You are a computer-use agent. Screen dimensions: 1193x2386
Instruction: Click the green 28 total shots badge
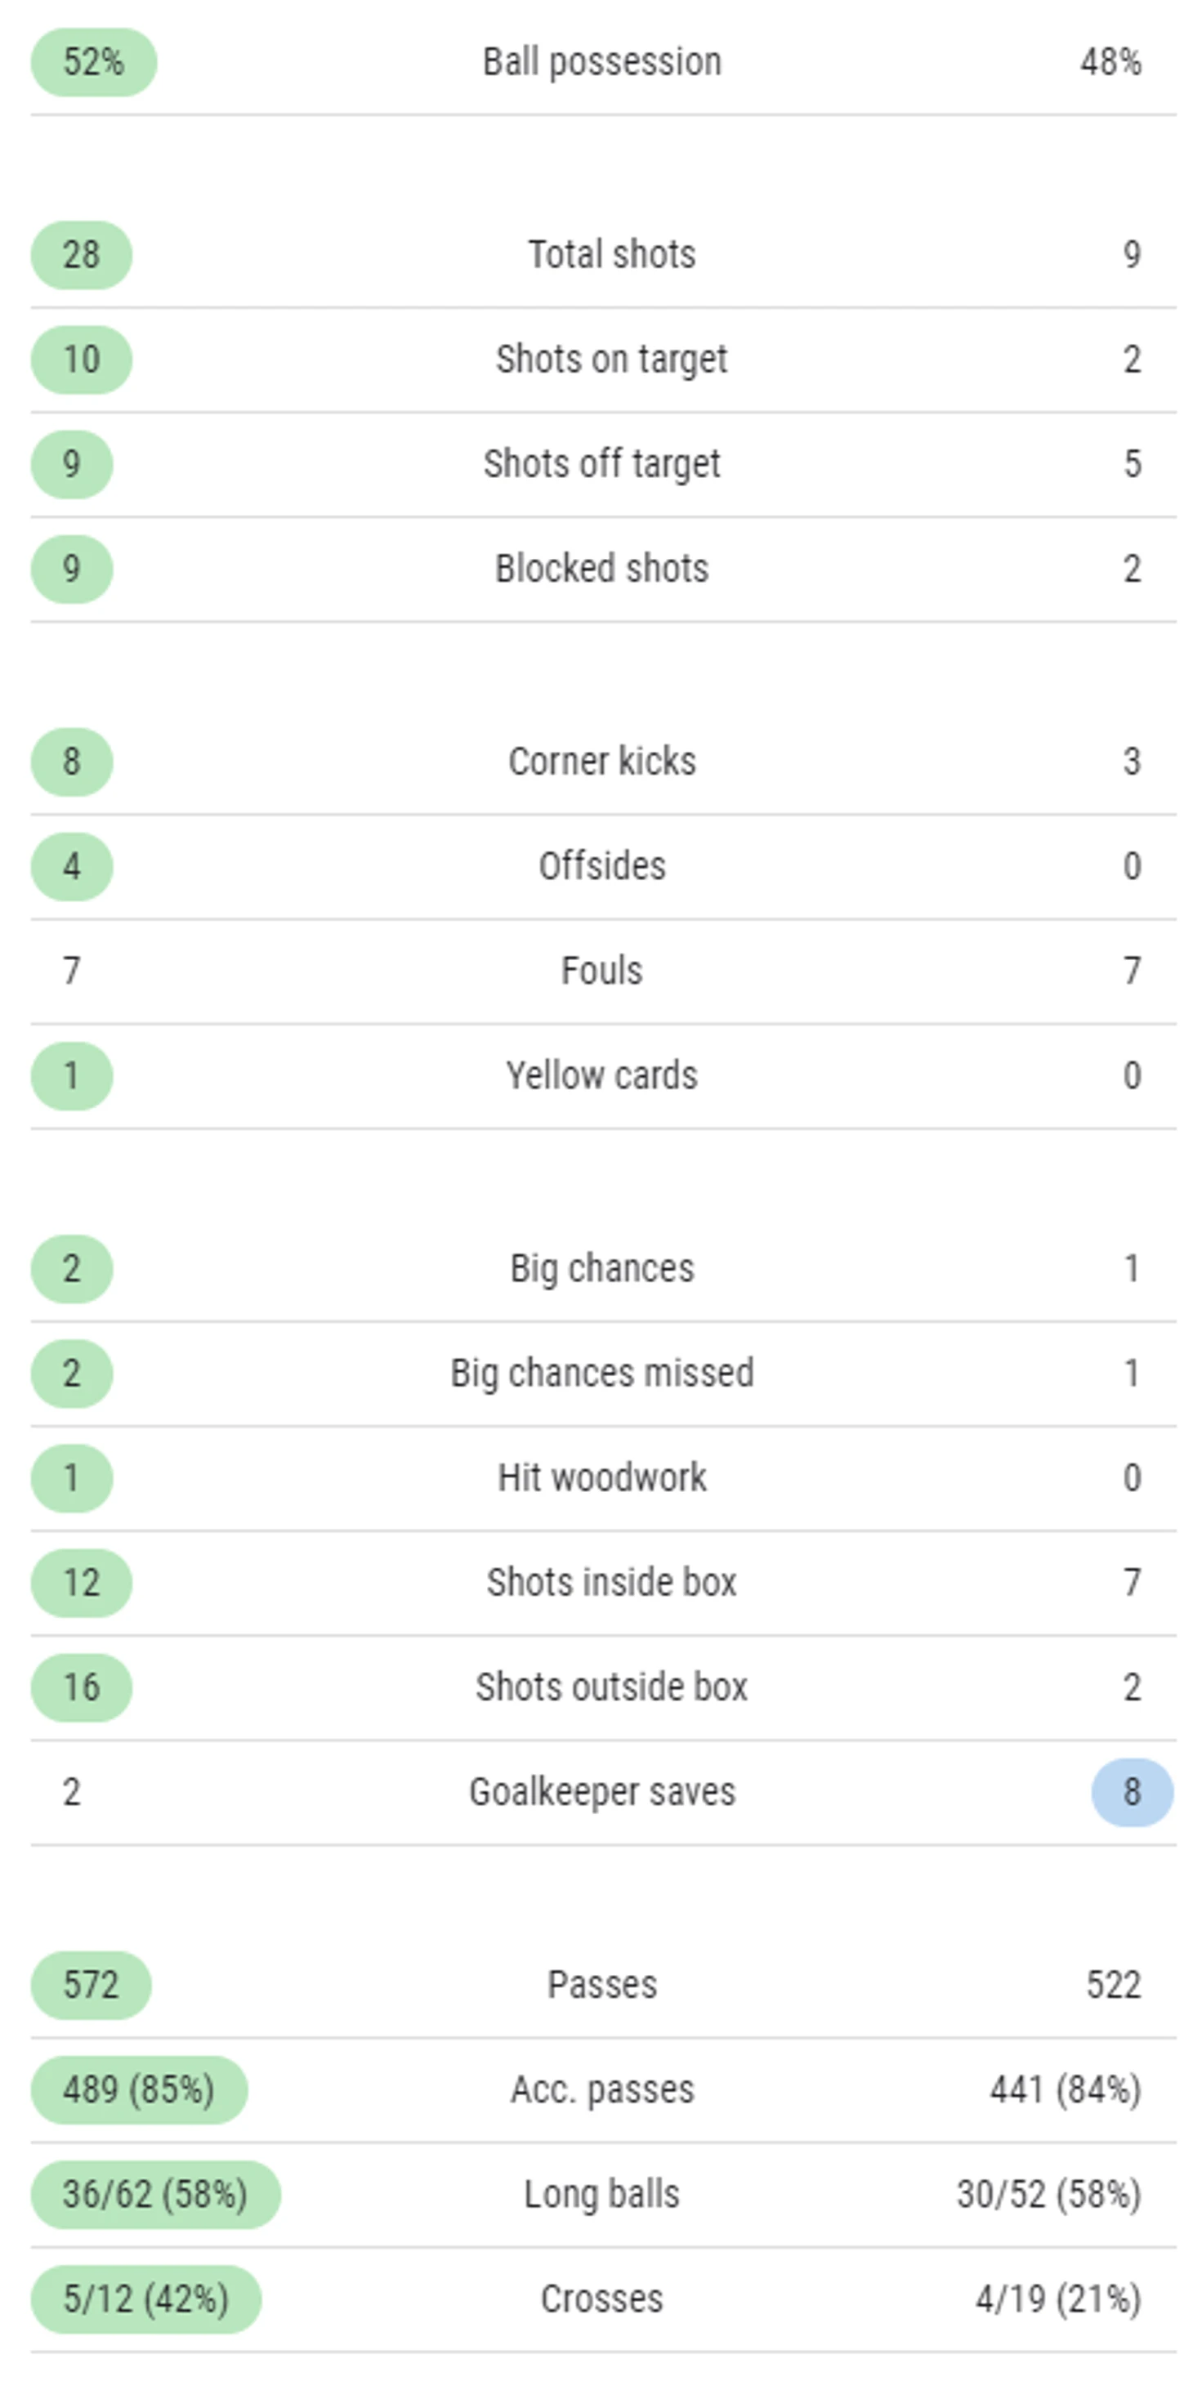[82, 255]
